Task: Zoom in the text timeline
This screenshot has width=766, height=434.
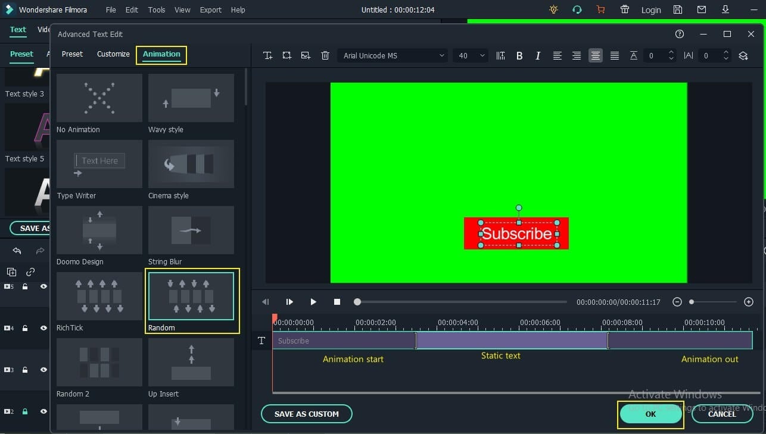Action: (749, 302)
